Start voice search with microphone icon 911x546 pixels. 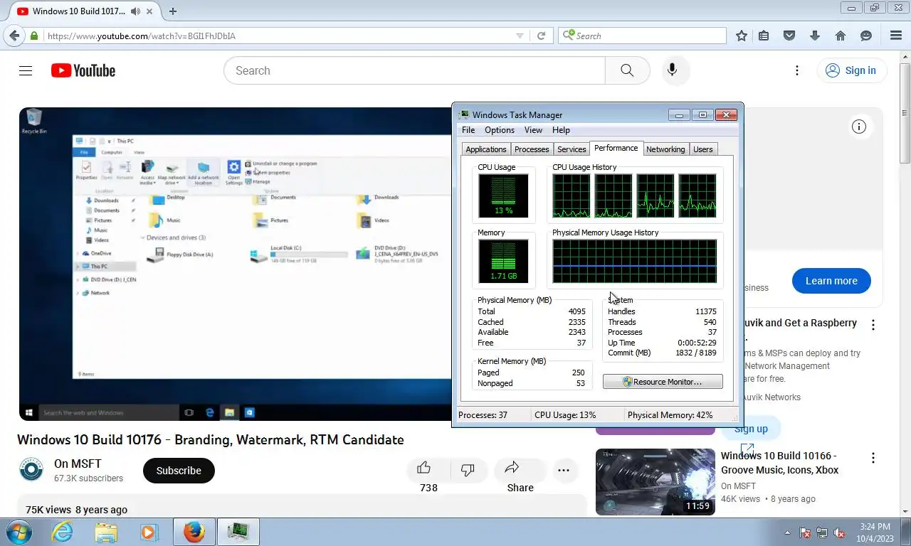671,70
